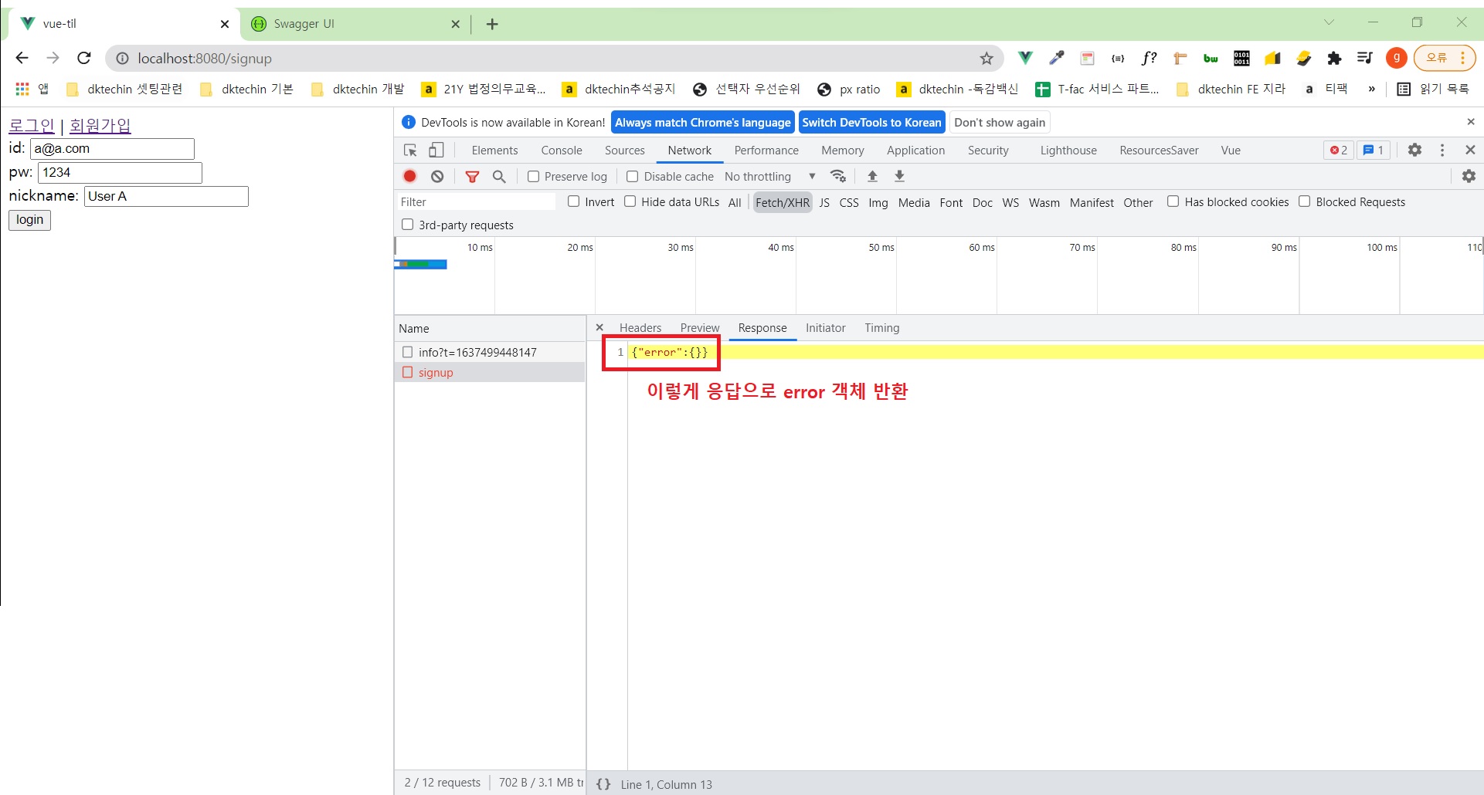Image resolution: width=1484 pixels, height=795 pixels.
Task: Toggle the device toolbar icon
Action: tap(436, 151)
